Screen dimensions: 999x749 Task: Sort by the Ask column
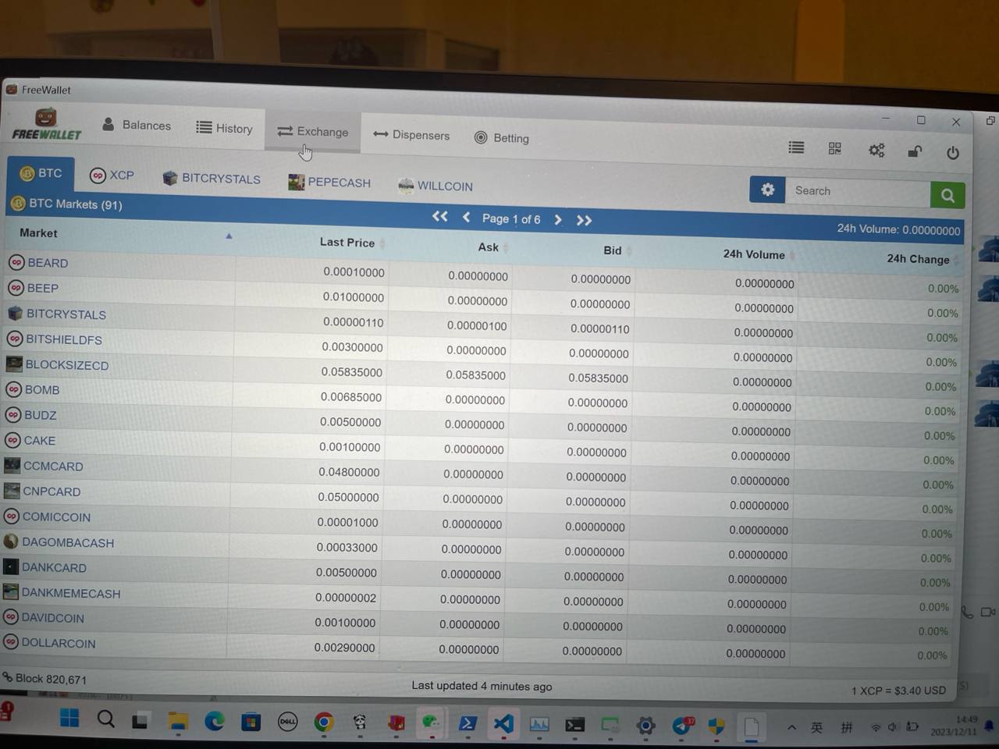coord(488,247)
